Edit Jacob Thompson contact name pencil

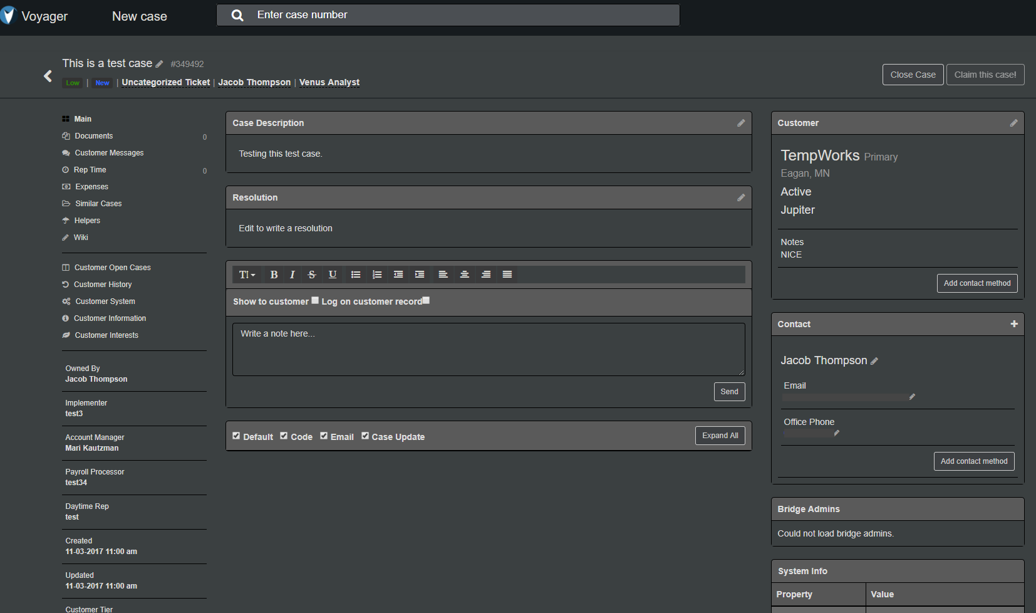coord(874,361)
